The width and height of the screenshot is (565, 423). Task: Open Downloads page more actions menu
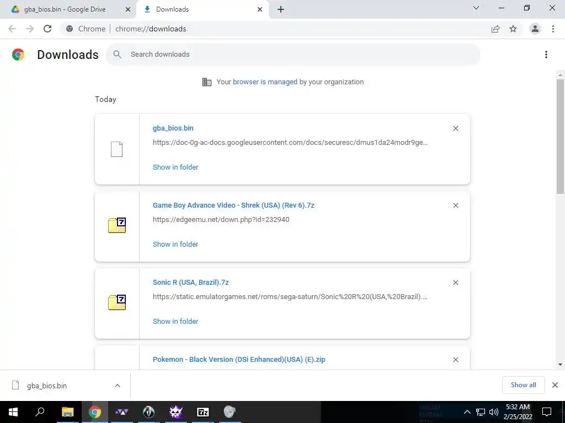pyautogui.click(x=546, y=55)
